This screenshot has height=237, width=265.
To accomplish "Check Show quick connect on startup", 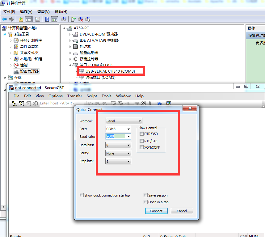I will pyautogui.click(x=82, y=195).
